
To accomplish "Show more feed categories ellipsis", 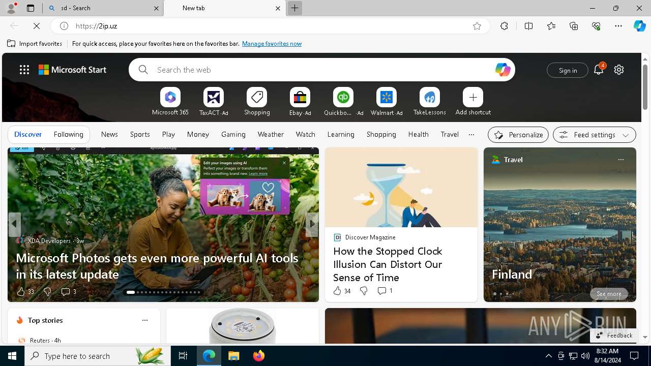I will point(471,135).
